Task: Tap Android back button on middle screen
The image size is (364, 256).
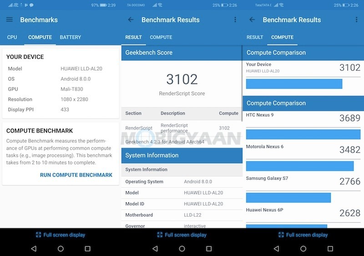Action: pyautogui.click(x=155, y=249)
